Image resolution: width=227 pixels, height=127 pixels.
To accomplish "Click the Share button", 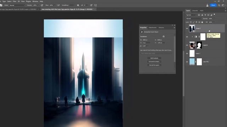I will [x=213, y=5].
